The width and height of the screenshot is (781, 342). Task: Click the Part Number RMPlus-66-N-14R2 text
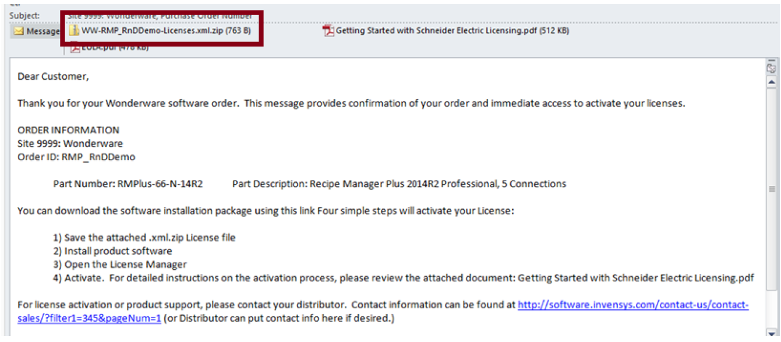(x=128, y=184)
